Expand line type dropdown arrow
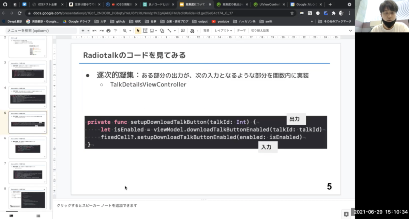Viewport: 409px width, 219px height. (175, 31)
